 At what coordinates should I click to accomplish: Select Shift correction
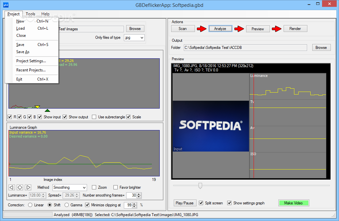(x=50, y=205)
